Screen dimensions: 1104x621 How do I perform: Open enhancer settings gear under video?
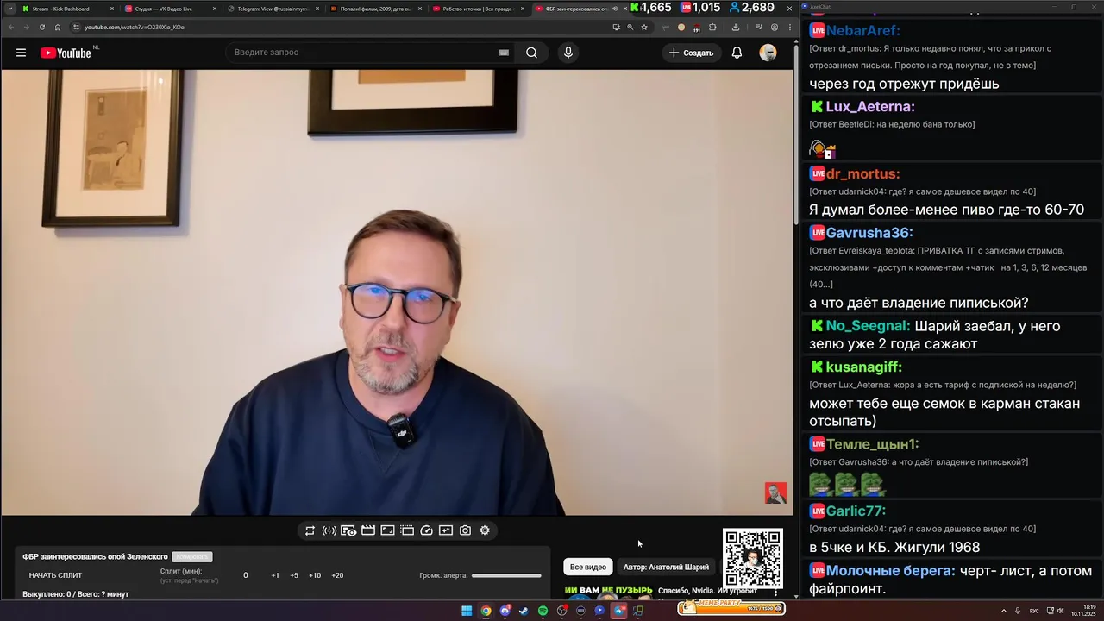[x=485, y=530]
